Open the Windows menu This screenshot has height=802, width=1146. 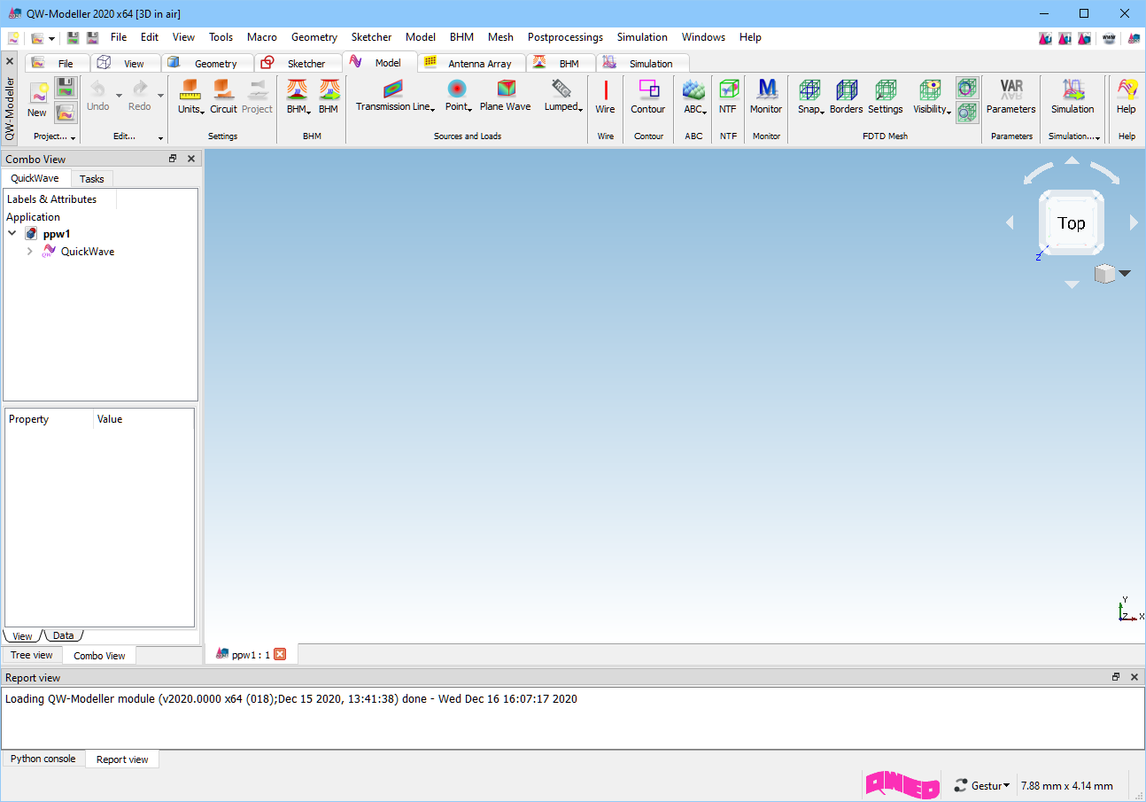[x=703, y=37]
